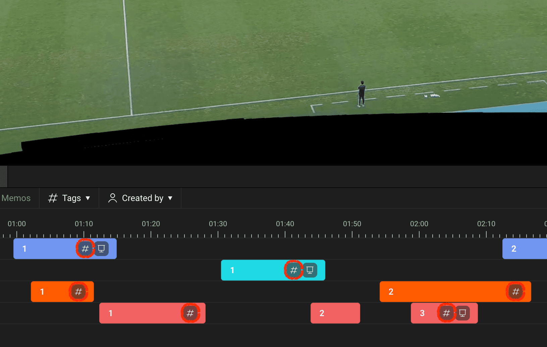The image size is (547, 347).
Task: Click the hashtag icon on orange clip 2
Action: (x=516, y=292)
